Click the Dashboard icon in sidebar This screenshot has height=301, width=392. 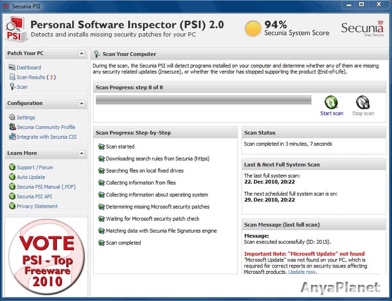(x=12, y=67)
